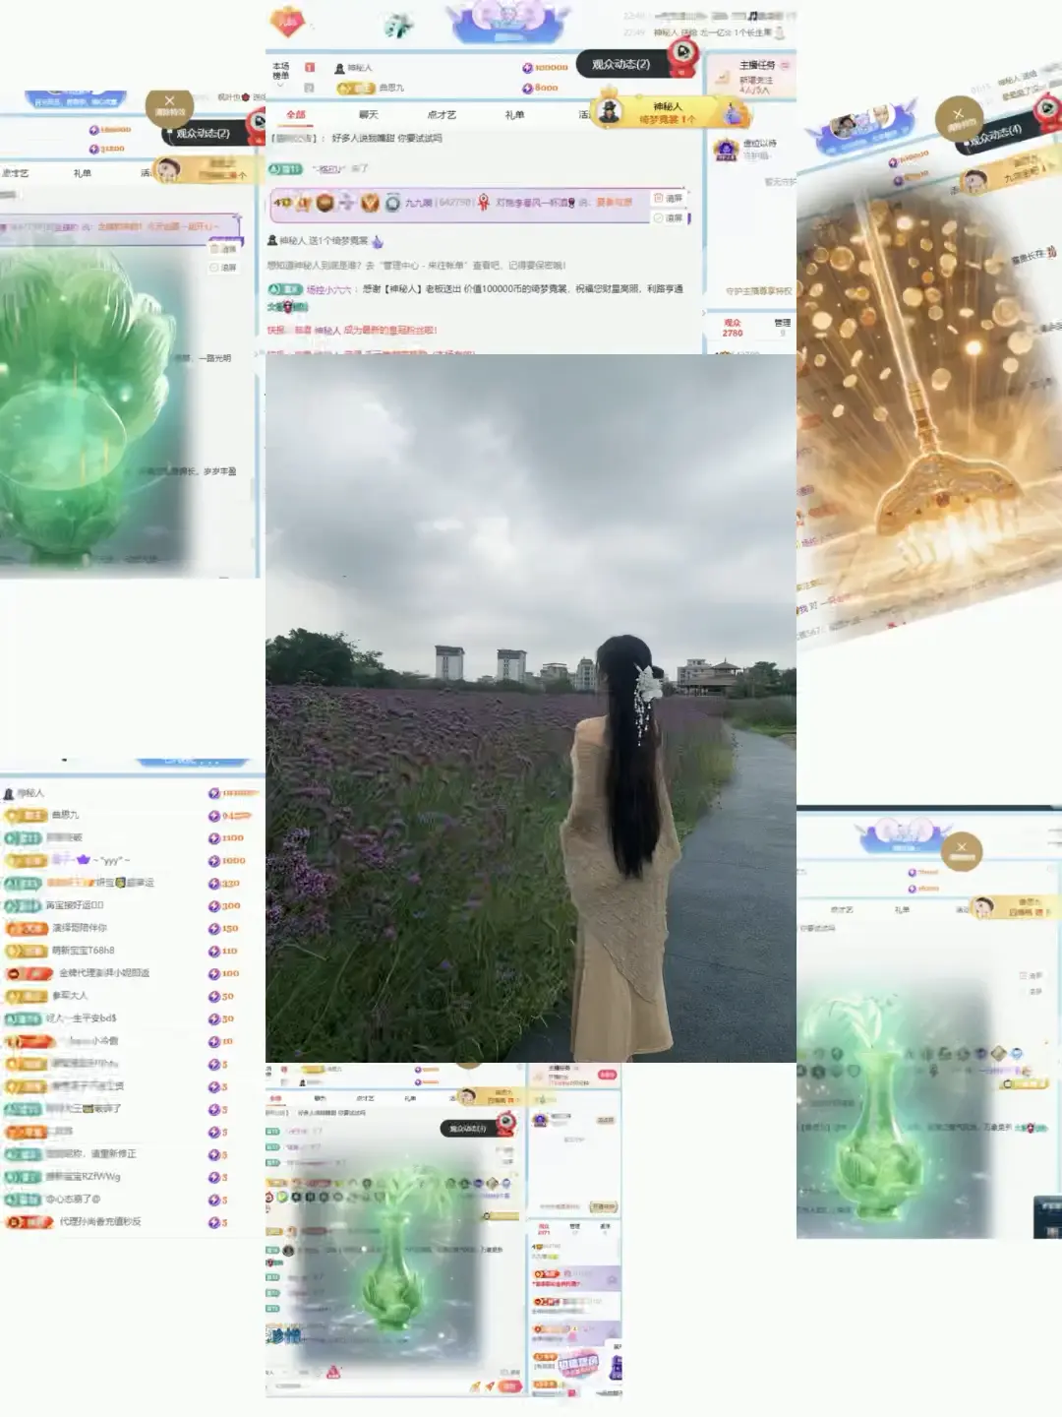Toggle the check-circle scroll option below 清屏 top-center
This screenshot has height=1417, width=1062.
point(660,217)
